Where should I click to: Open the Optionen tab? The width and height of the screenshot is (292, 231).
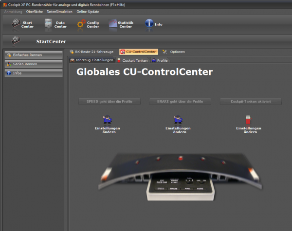[x=174, y=52]
